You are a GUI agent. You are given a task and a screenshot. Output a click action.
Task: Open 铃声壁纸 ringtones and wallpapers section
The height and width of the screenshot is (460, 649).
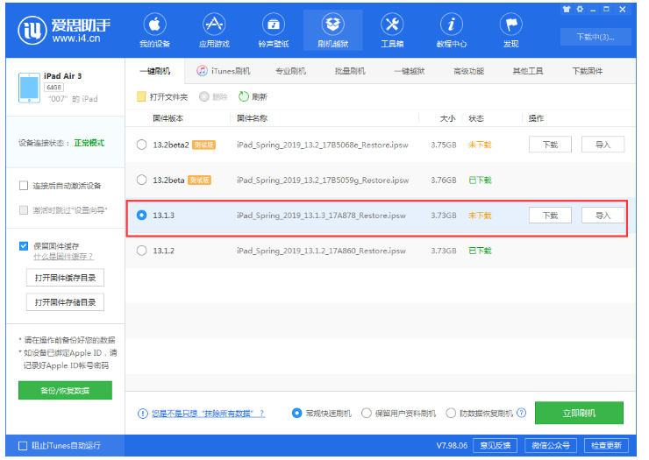point(273,30)
